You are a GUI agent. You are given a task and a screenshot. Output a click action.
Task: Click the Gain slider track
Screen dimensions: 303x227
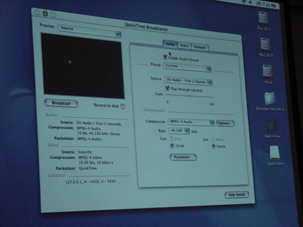(x=189, y=97)
